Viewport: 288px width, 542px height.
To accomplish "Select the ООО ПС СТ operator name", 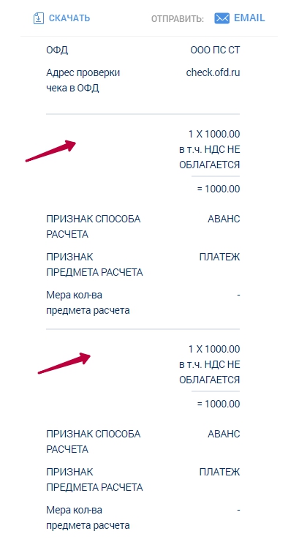I will pos(215,50).
